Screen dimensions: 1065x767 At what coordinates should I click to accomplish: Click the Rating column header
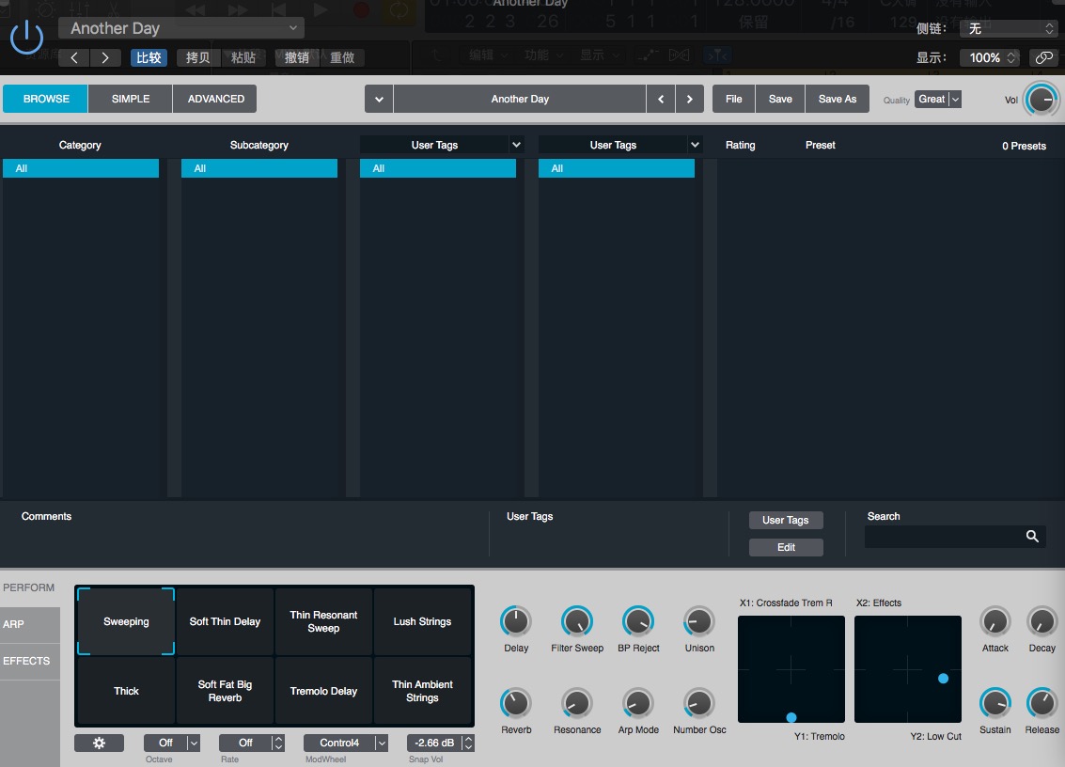click(740, 145)
